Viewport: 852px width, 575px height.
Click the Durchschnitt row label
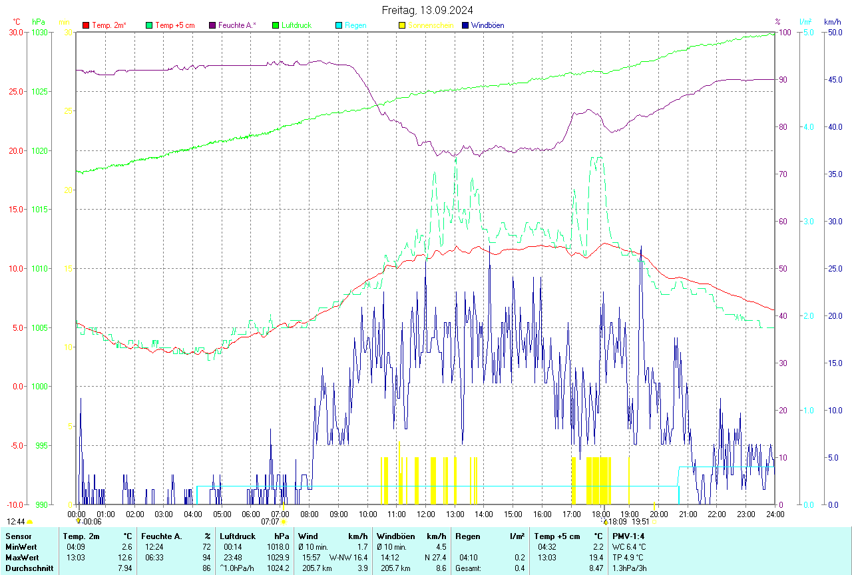(x=29, y=568)
